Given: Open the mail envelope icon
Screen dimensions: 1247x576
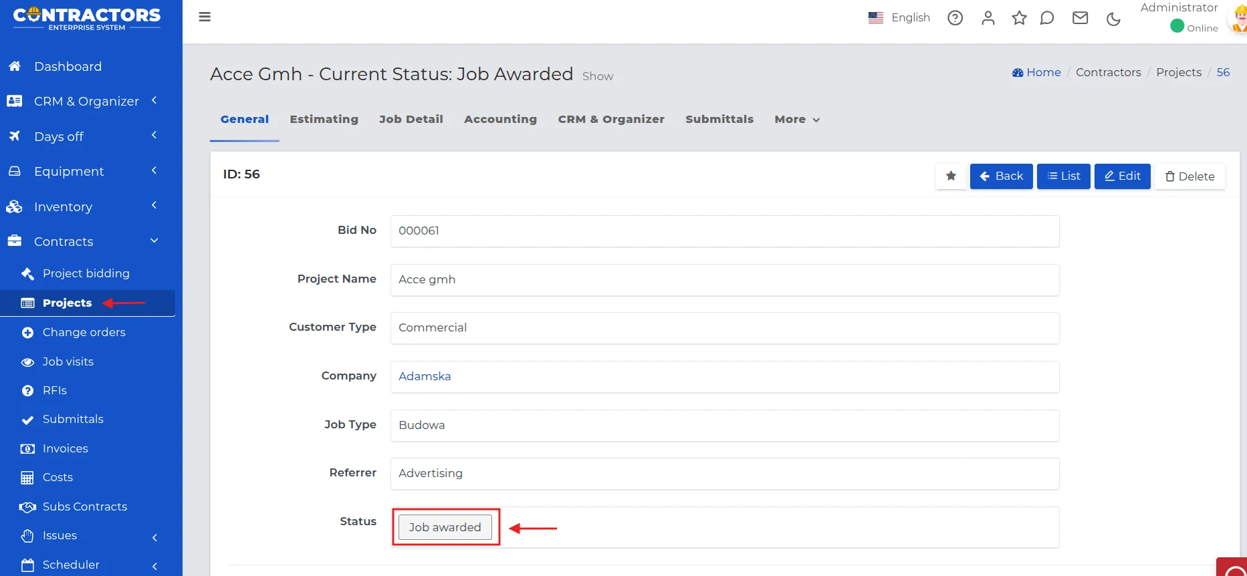Looking at the screenshot, I should tap(1080, 18).
